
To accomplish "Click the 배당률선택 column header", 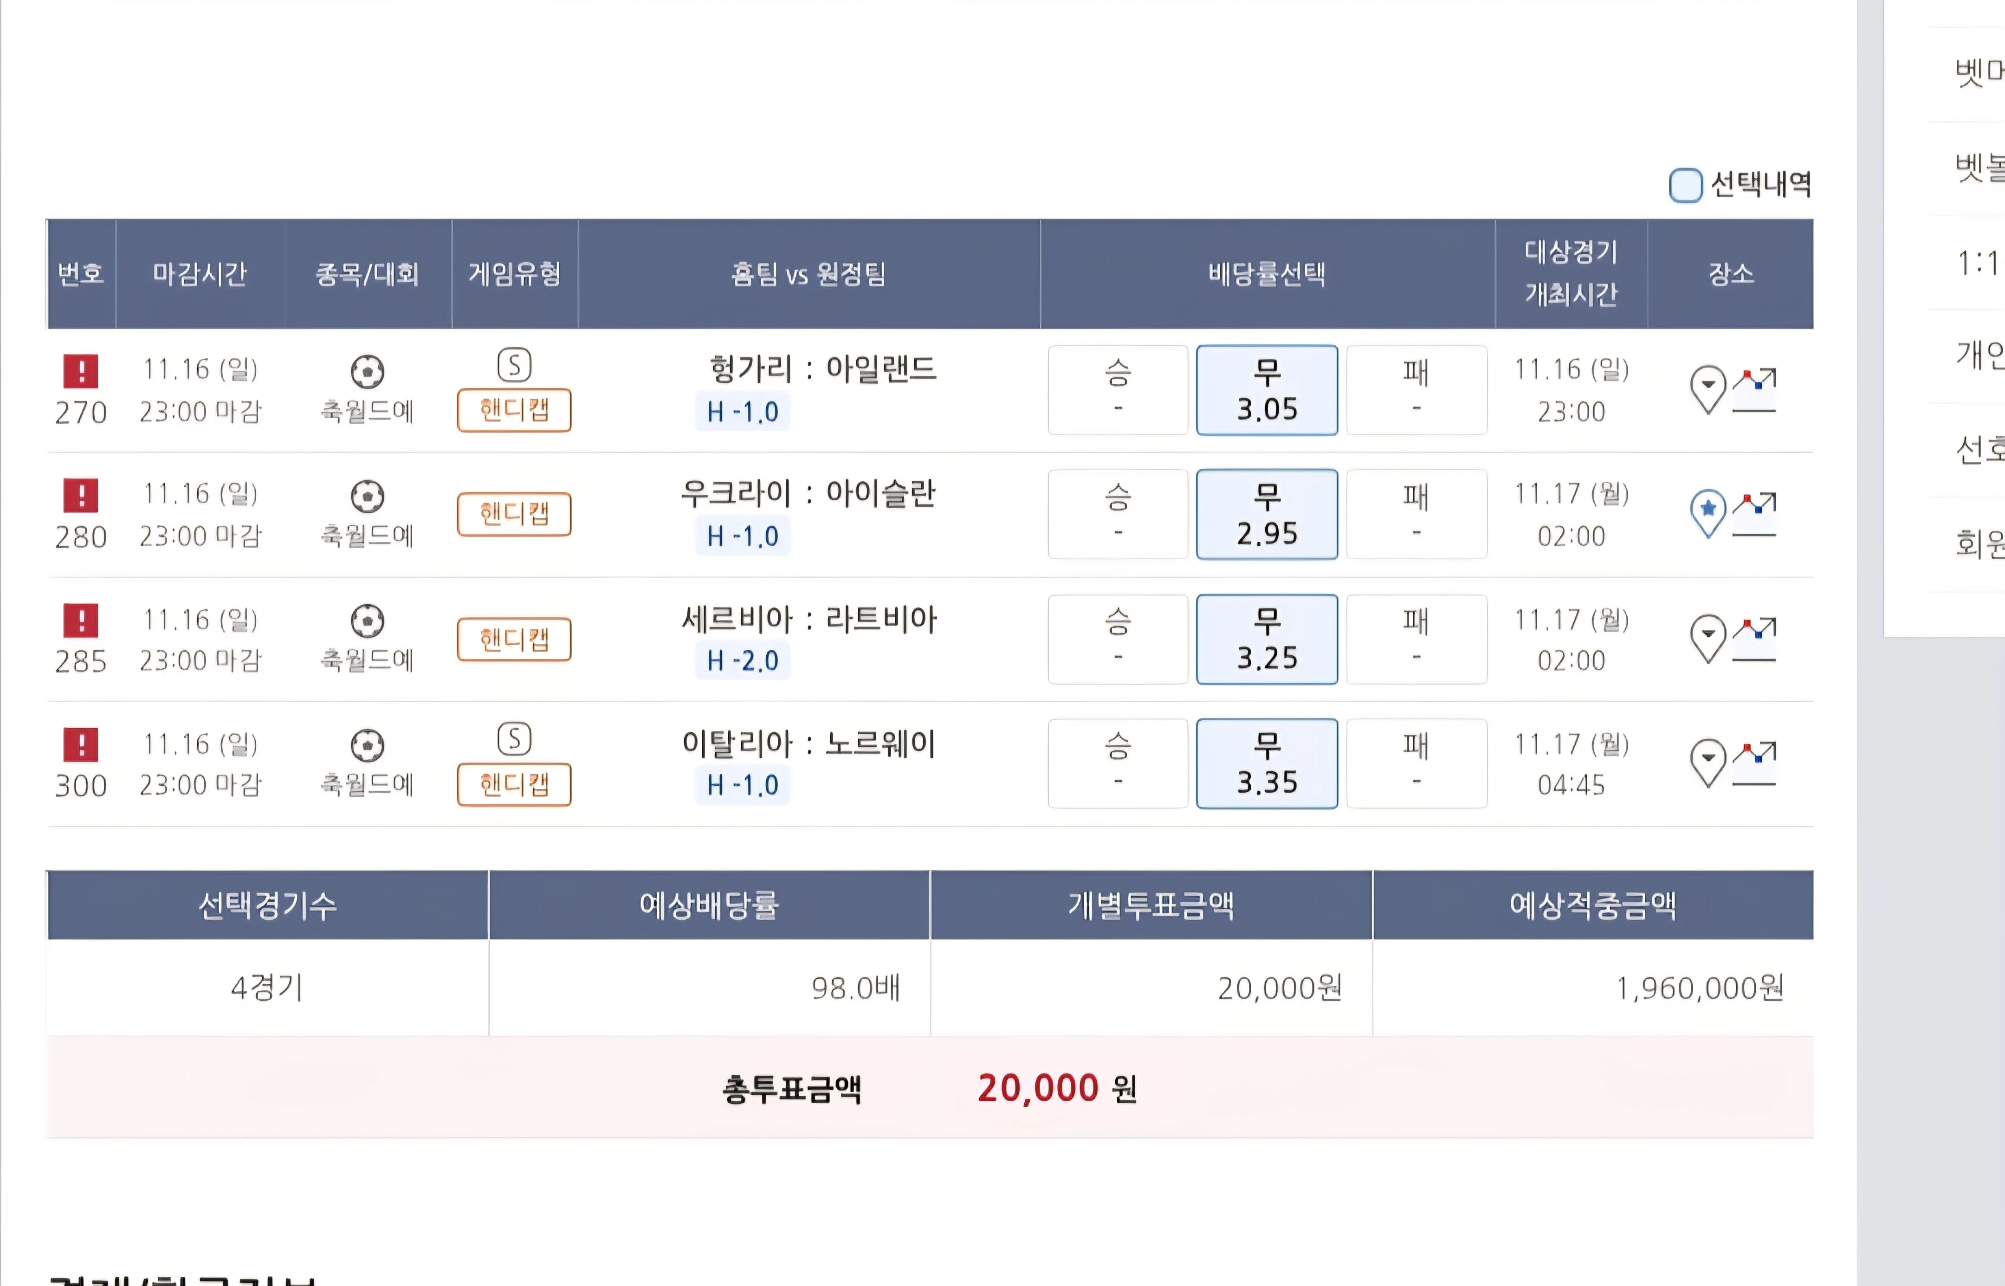I will (1267, 274).
